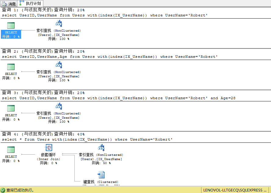The width and height of the screenshot is (271, 193).
Task: Click the 索引查找 icon in query 4
Action: coord(101,148)
